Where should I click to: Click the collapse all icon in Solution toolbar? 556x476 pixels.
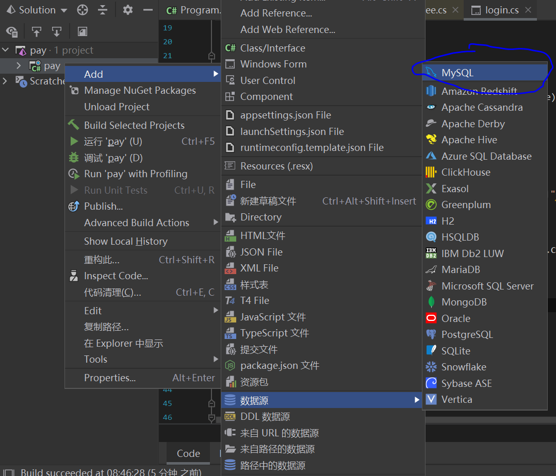(103, 10)
